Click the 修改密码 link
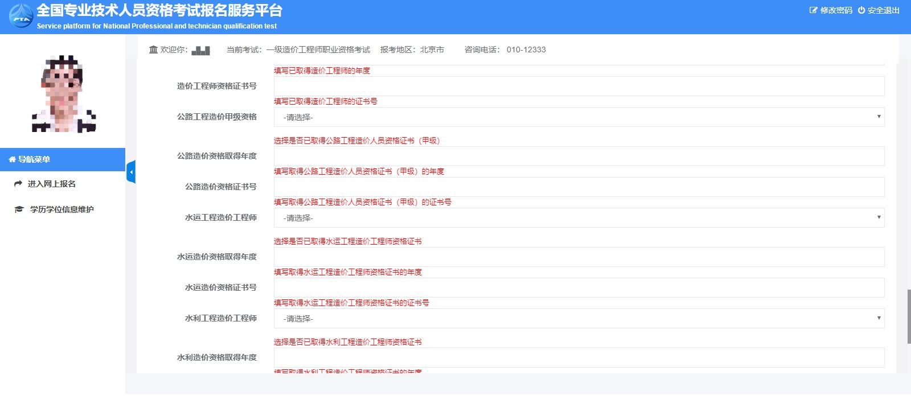Image resolution: width=911 pixels, height=400 pixels. click(x=836, y=10)
